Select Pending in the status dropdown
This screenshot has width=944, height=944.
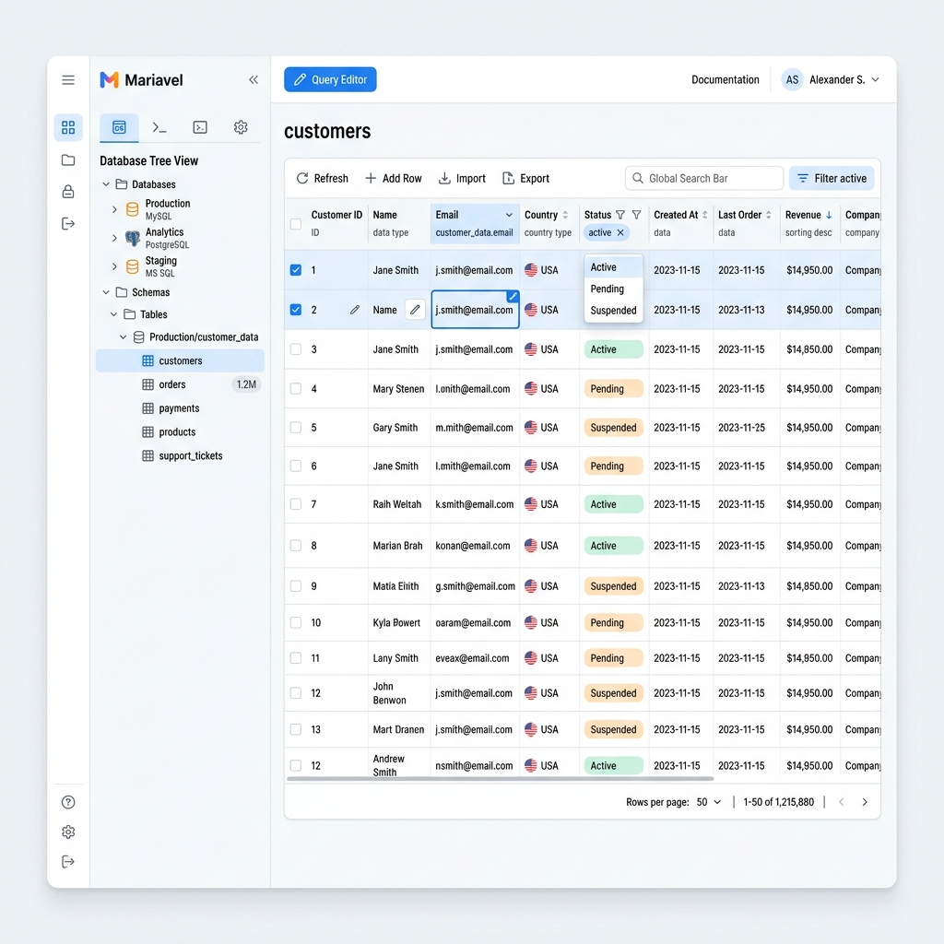point(608,289)
